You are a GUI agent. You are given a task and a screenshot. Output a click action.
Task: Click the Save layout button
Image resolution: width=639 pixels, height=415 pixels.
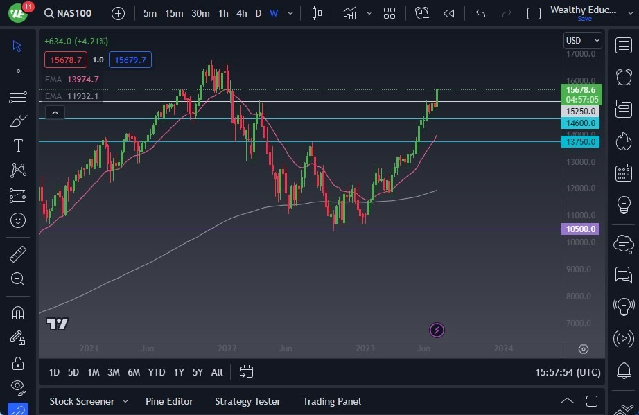pyautogui.click(x=584, y=19)
